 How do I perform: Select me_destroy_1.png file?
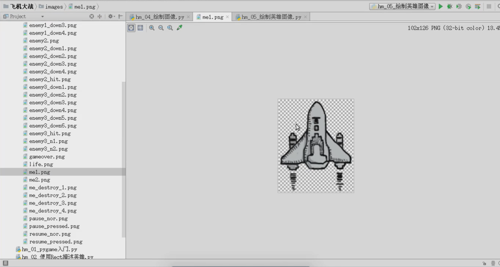click(53, 187)
